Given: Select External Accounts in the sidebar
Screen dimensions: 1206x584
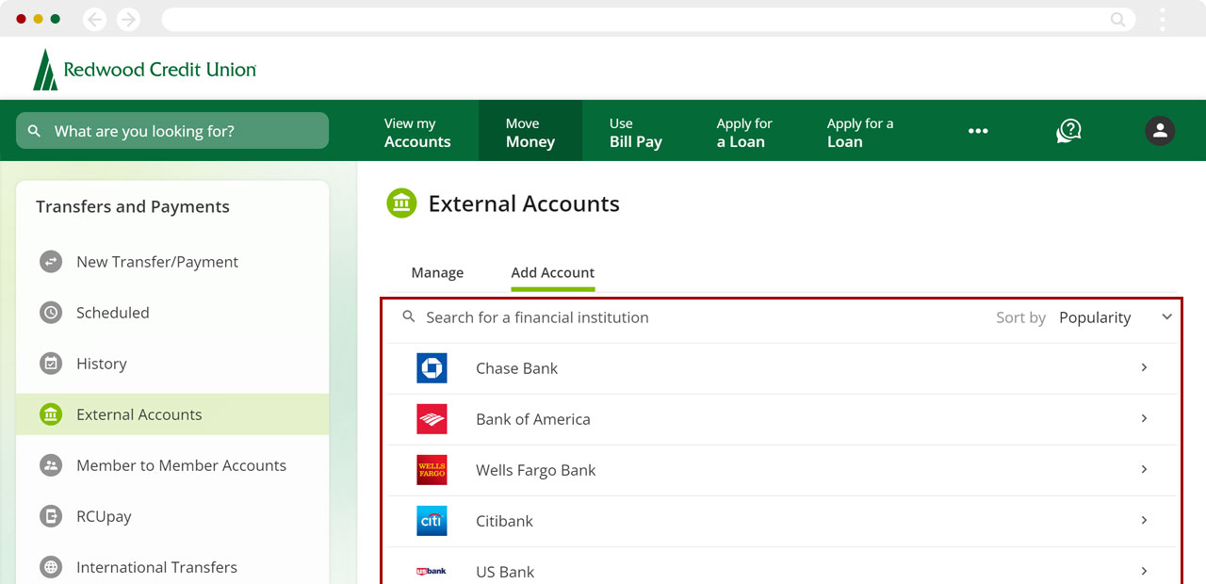Looking at the screenshot, I should 172,414.
